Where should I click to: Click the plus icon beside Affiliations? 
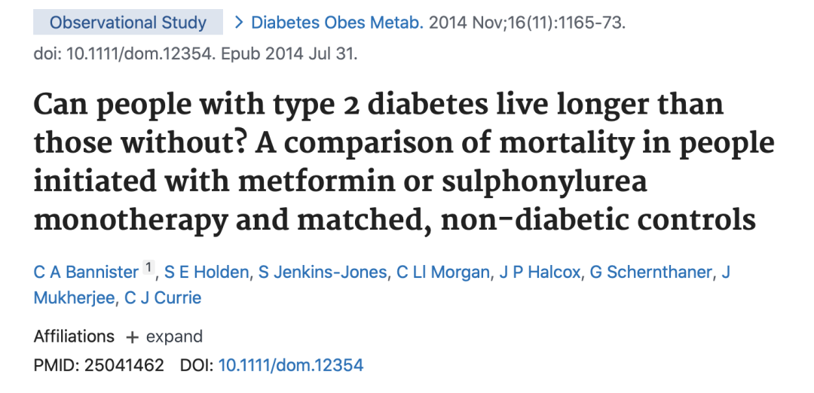pyautogui.click(x=133, y=337)
